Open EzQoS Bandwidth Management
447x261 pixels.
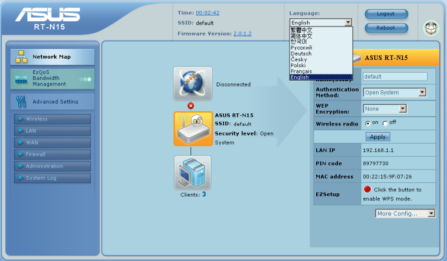coord(53,78)
